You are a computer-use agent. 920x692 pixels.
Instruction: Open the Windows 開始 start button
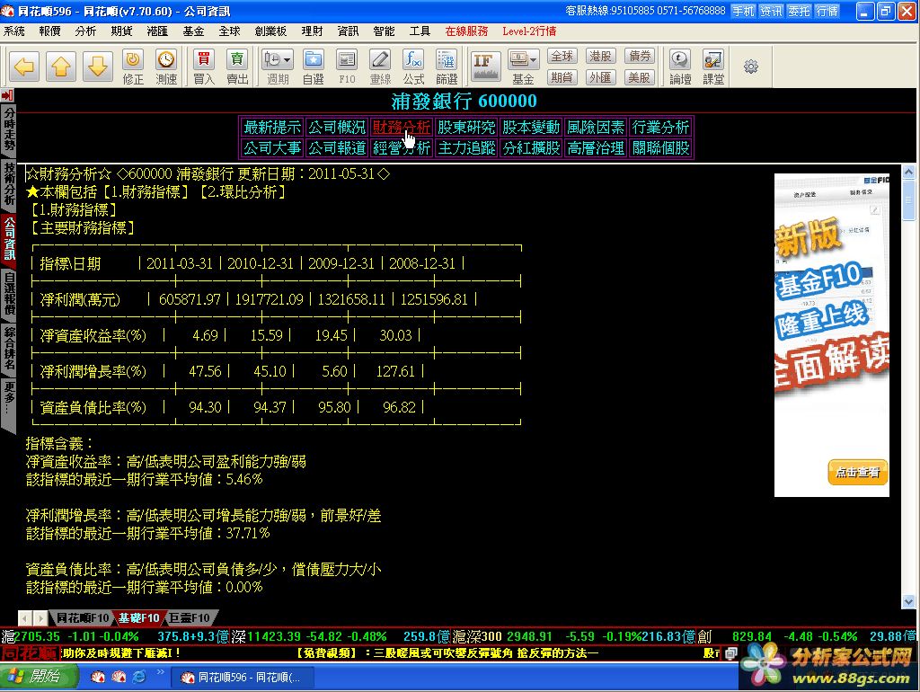[39, 677]
